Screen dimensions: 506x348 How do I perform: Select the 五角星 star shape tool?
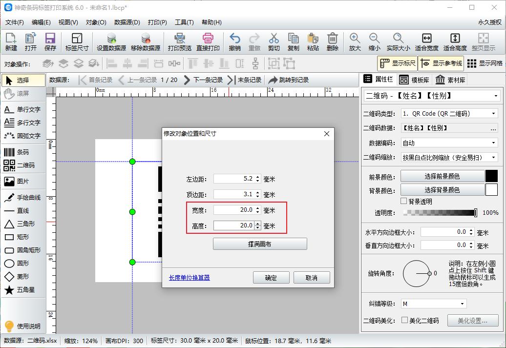(x=27, y=290)
